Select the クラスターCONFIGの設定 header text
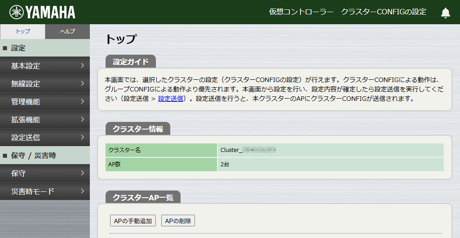The width and height of the screenshot is (460, 238). (384, 12)
